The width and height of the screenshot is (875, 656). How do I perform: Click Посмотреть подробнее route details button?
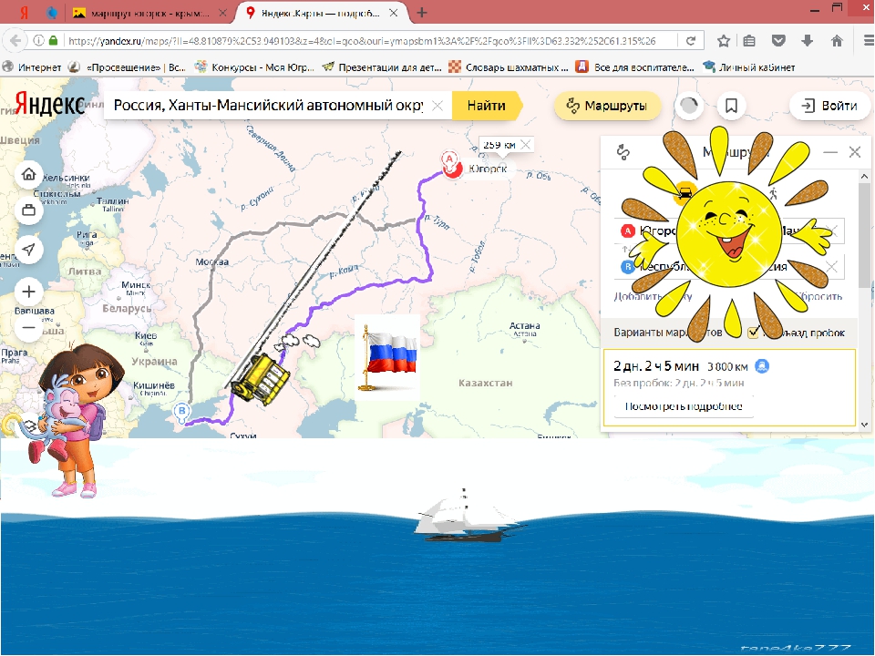pos(684,406)
